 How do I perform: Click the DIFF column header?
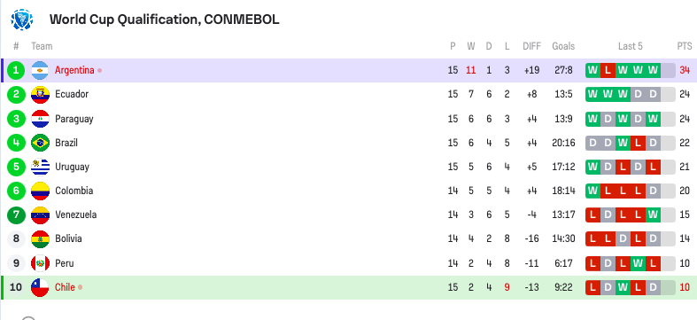[x=531, y=46]
